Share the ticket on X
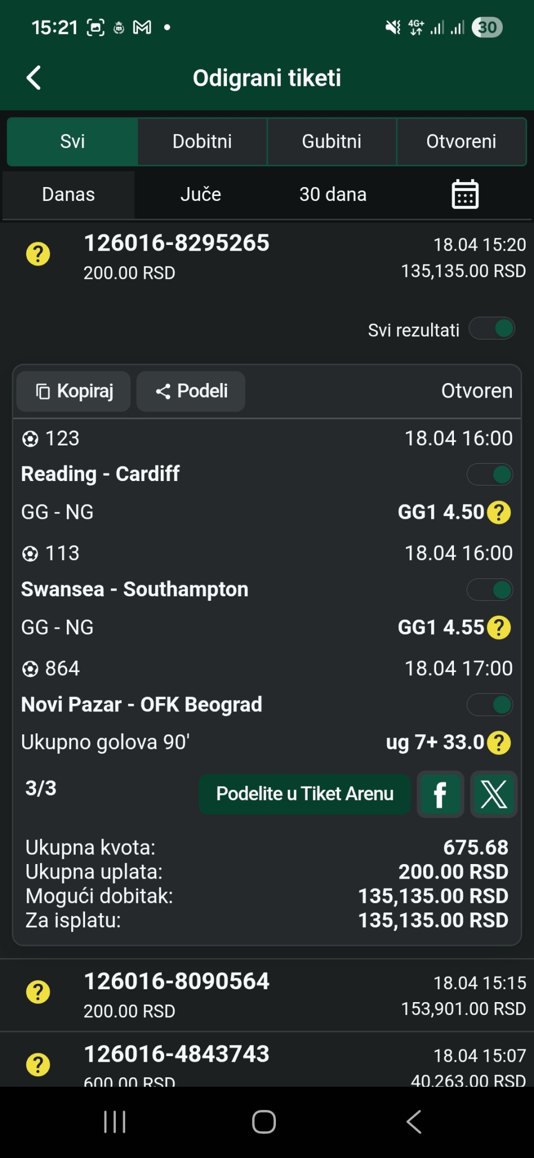The image size is (534, 1158). 493,794
